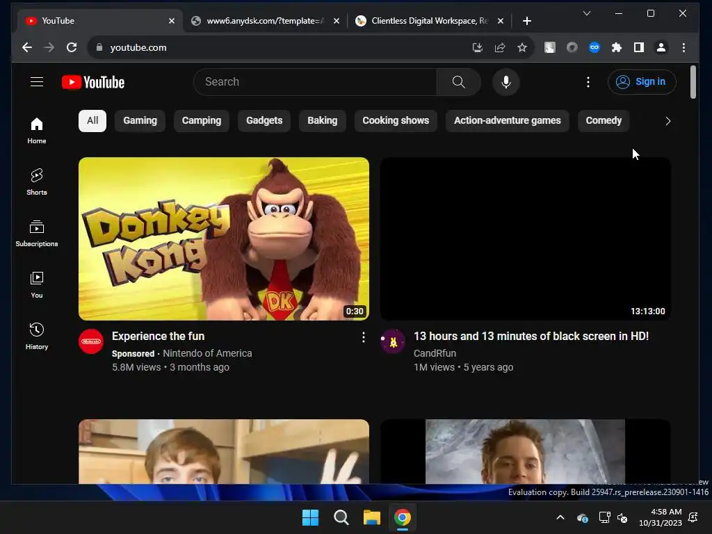Open a new browser tab
This screenshot has height=534, width=712.
[527, 21]
